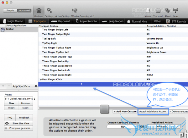The width and height of the screenshot is (188, 138).
Task: Click the Feedback button
Action: click(x=24, y=118)
